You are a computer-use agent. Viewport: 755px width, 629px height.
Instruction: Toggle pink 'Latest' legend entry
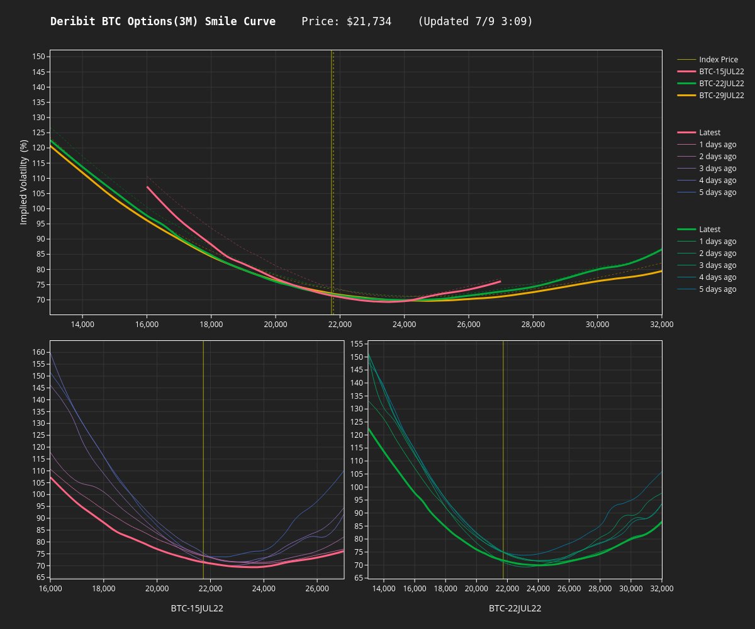(699, 133)
